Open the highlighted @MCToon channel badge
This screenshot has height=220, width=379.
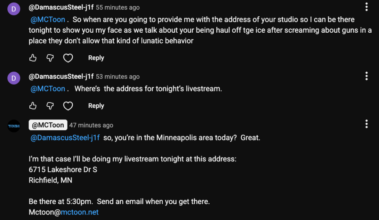[x=48, y=125]
